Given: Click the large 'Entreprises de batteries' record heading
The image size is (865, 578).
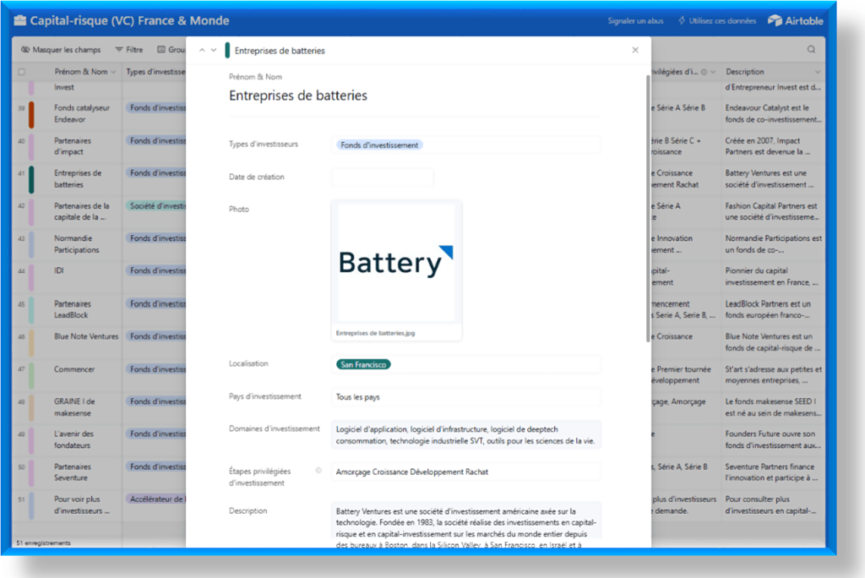Looking at the screenshot, I should click(x=298, y=95).
